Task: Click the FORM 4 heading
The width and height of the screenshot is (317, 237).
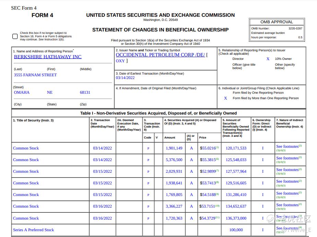Action: pyautogui.click(x=42, y=15)
